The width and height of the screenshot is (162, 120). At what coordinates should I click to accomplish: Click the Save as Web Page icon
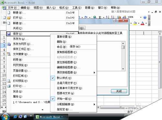(x=9, y=44)
